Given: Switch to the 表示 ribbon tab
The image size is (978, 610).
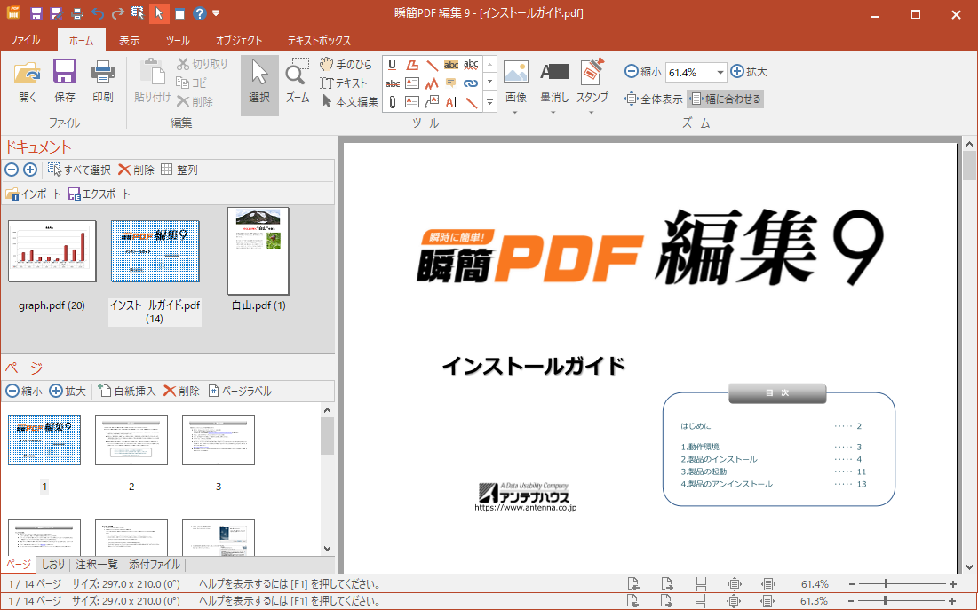Looking at the screenshot, I should point(129,40).
